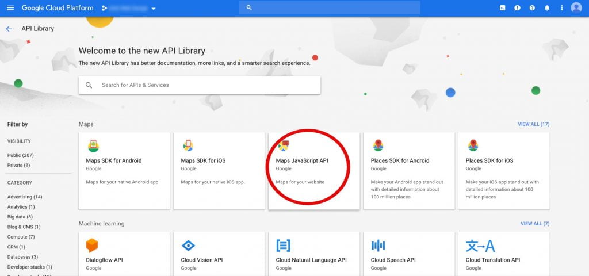Open the three-dot settings menu
Viewport: 589px width, 276px height.
561,8
